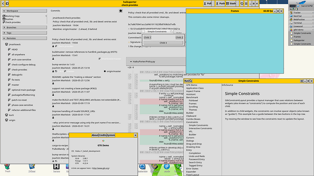Open NeoChat in the Deskbar
This screenshot has height=176, width=314.
tap(301, 16)
